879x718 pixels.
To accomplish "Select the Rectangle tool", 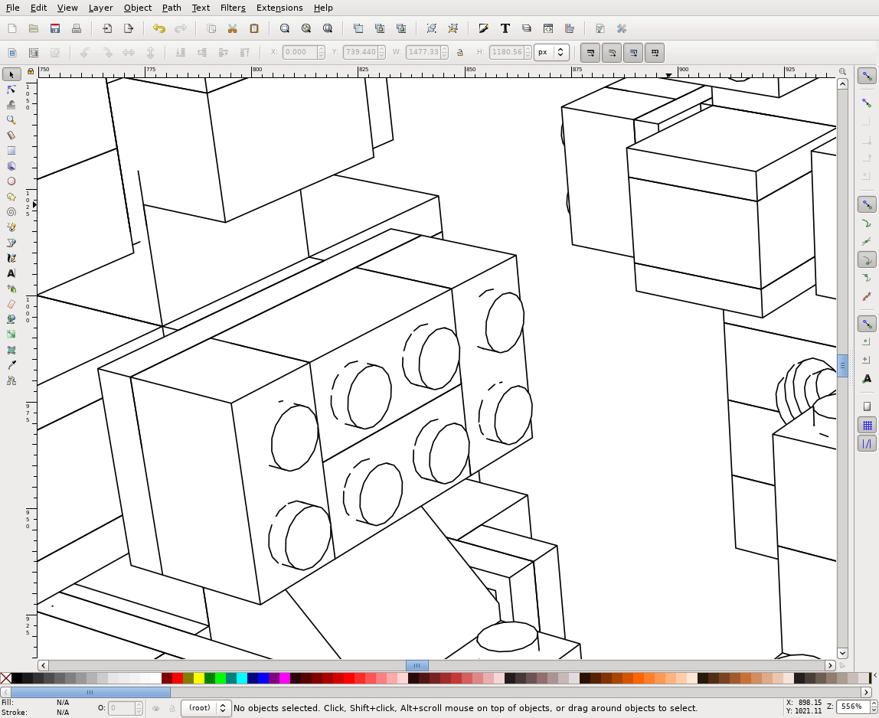I will tap(11, 151).
